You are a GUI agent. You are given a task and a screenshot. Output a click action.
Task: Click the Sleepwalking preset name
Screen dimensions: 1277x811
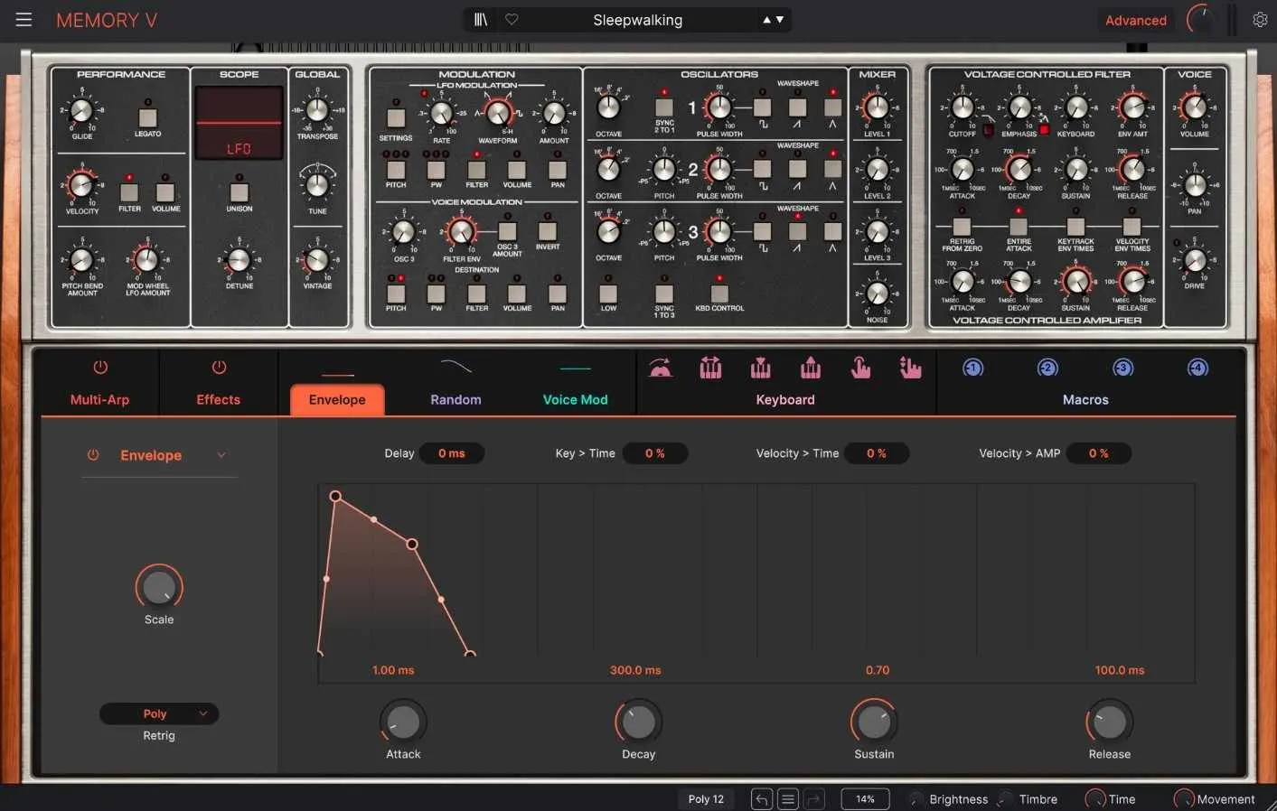[637, 20]
